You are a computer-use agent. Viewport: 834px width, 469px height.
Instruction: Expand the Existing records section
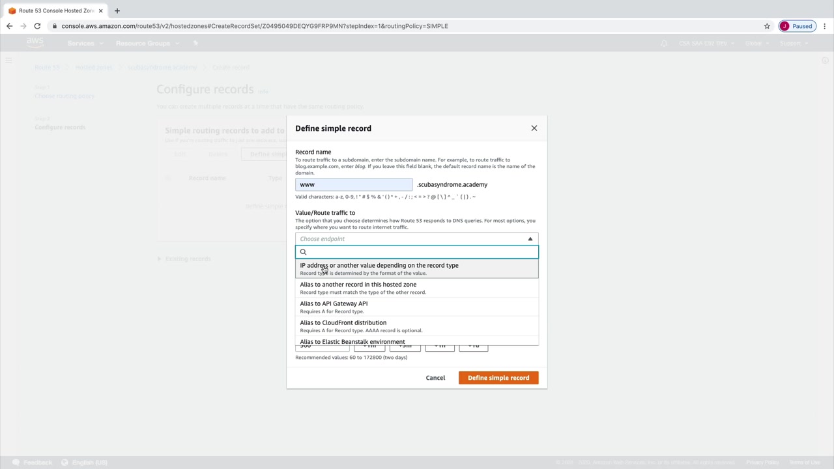(184, 259)
